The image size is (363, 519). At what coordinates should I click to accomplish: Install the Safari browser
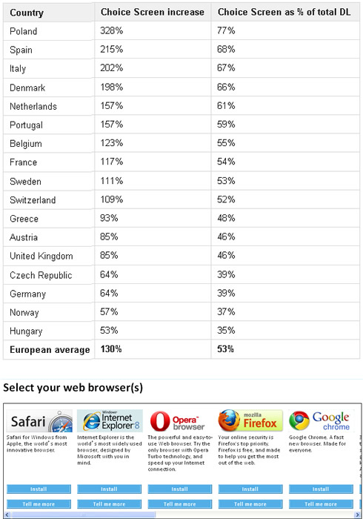coord(39,489)
